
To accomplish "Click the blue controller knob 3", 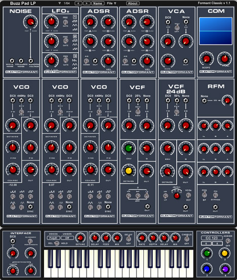I will click(207, 268).
